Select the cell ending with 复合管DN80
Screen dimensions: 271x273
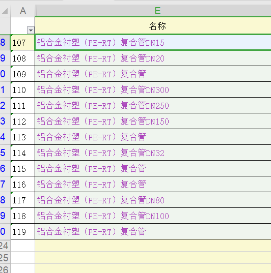click(153, 200)
